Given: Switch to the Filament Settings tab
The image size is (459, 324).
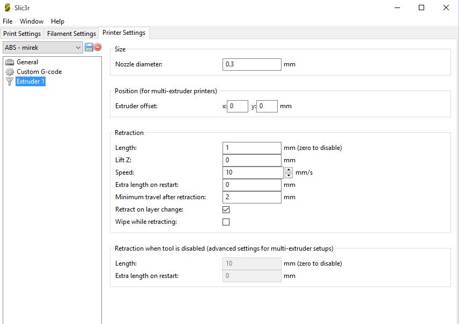Looking at the screenshot, I should (x=71, y=33).
